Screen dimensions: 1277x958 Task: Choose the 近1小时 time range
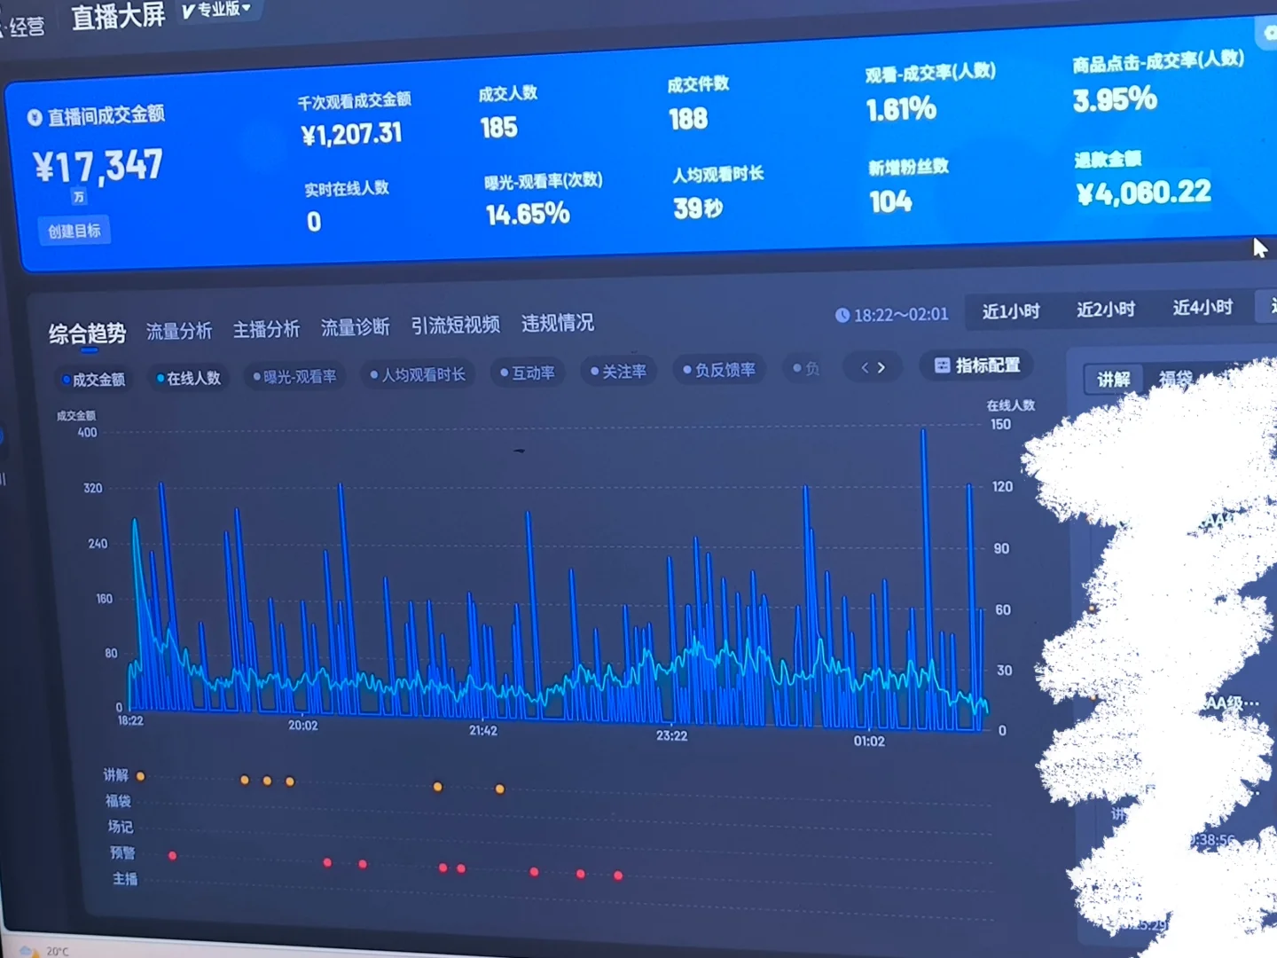[1010, 311]
